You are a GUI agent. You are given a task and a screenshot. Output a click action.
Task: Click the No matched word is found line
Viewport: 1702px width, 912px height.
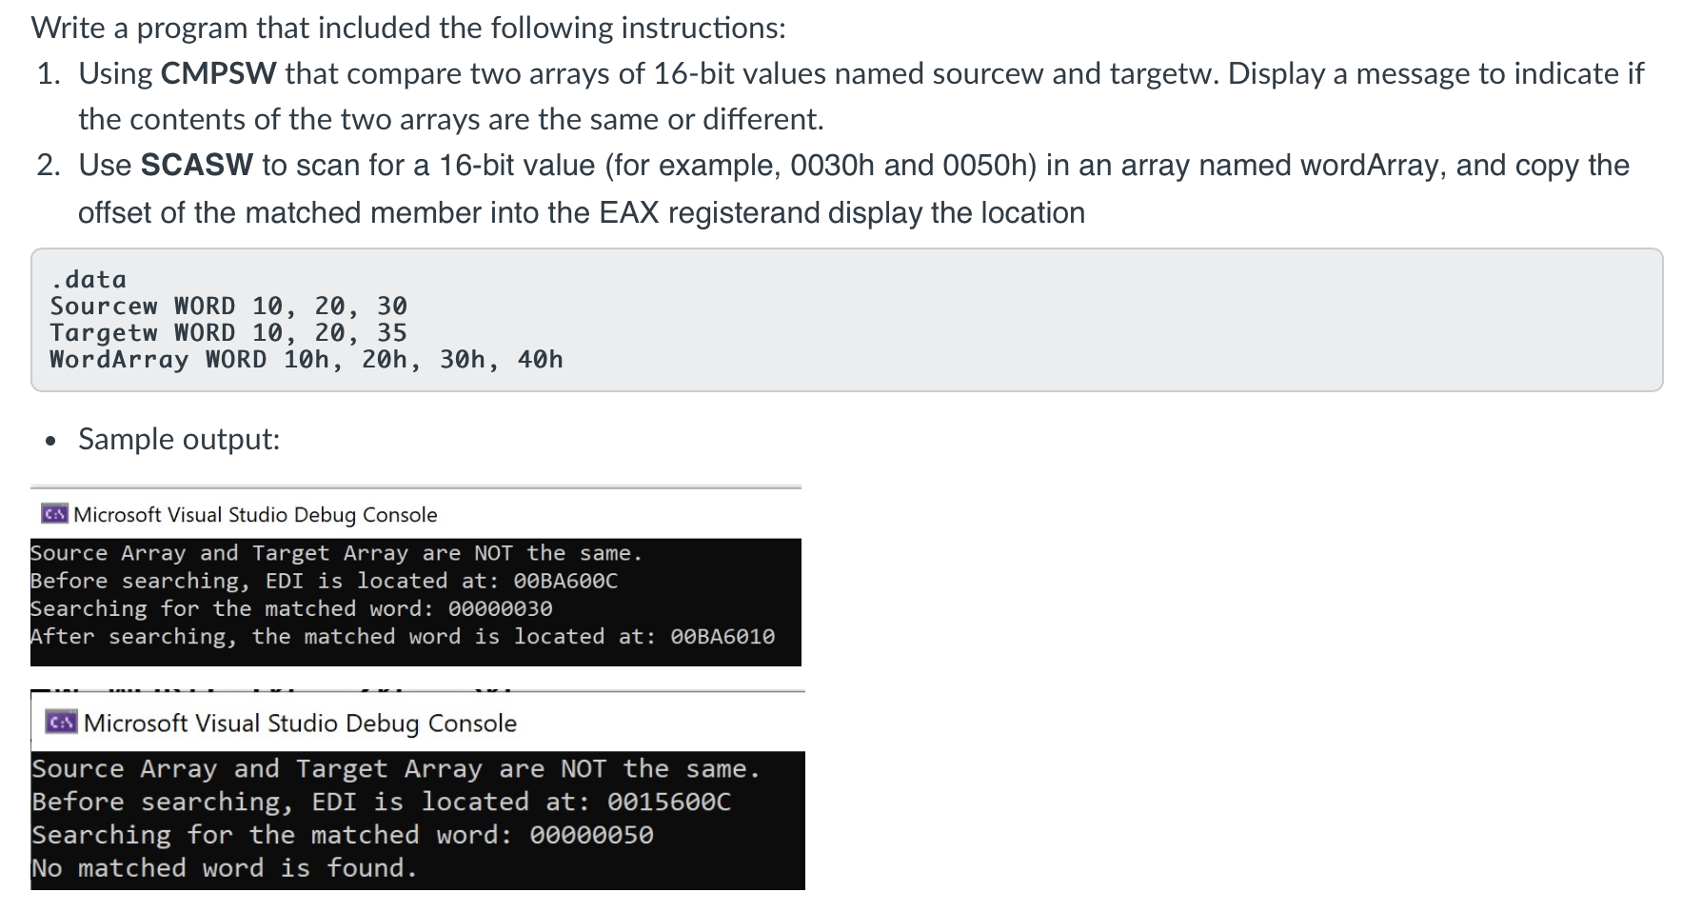point(224,867)
